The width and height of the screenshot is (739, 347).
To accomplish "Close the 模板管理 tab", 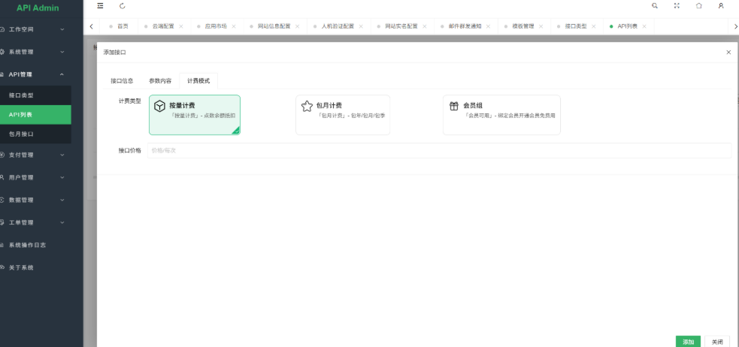I will 541,26.
